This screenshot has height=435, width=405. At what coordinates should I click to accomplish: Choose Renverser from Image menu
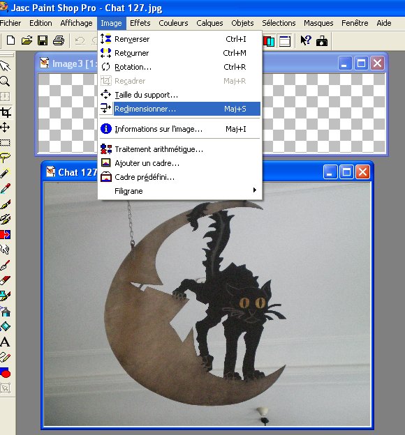tap(180, 39)
